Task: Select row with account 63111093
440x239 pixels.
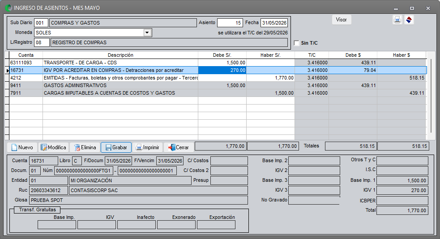Action: pyautogui.click(x=218, y=63)
